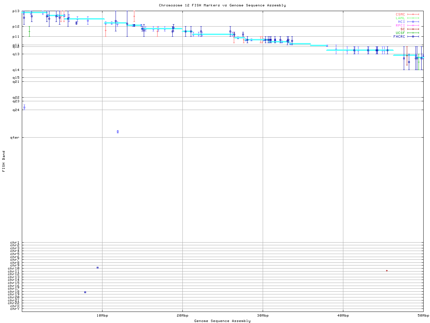Image resolution: width=430 pixels, height=323 pixels.
Task: Select the UCSF legend entry text
Action: click(400, 33)
